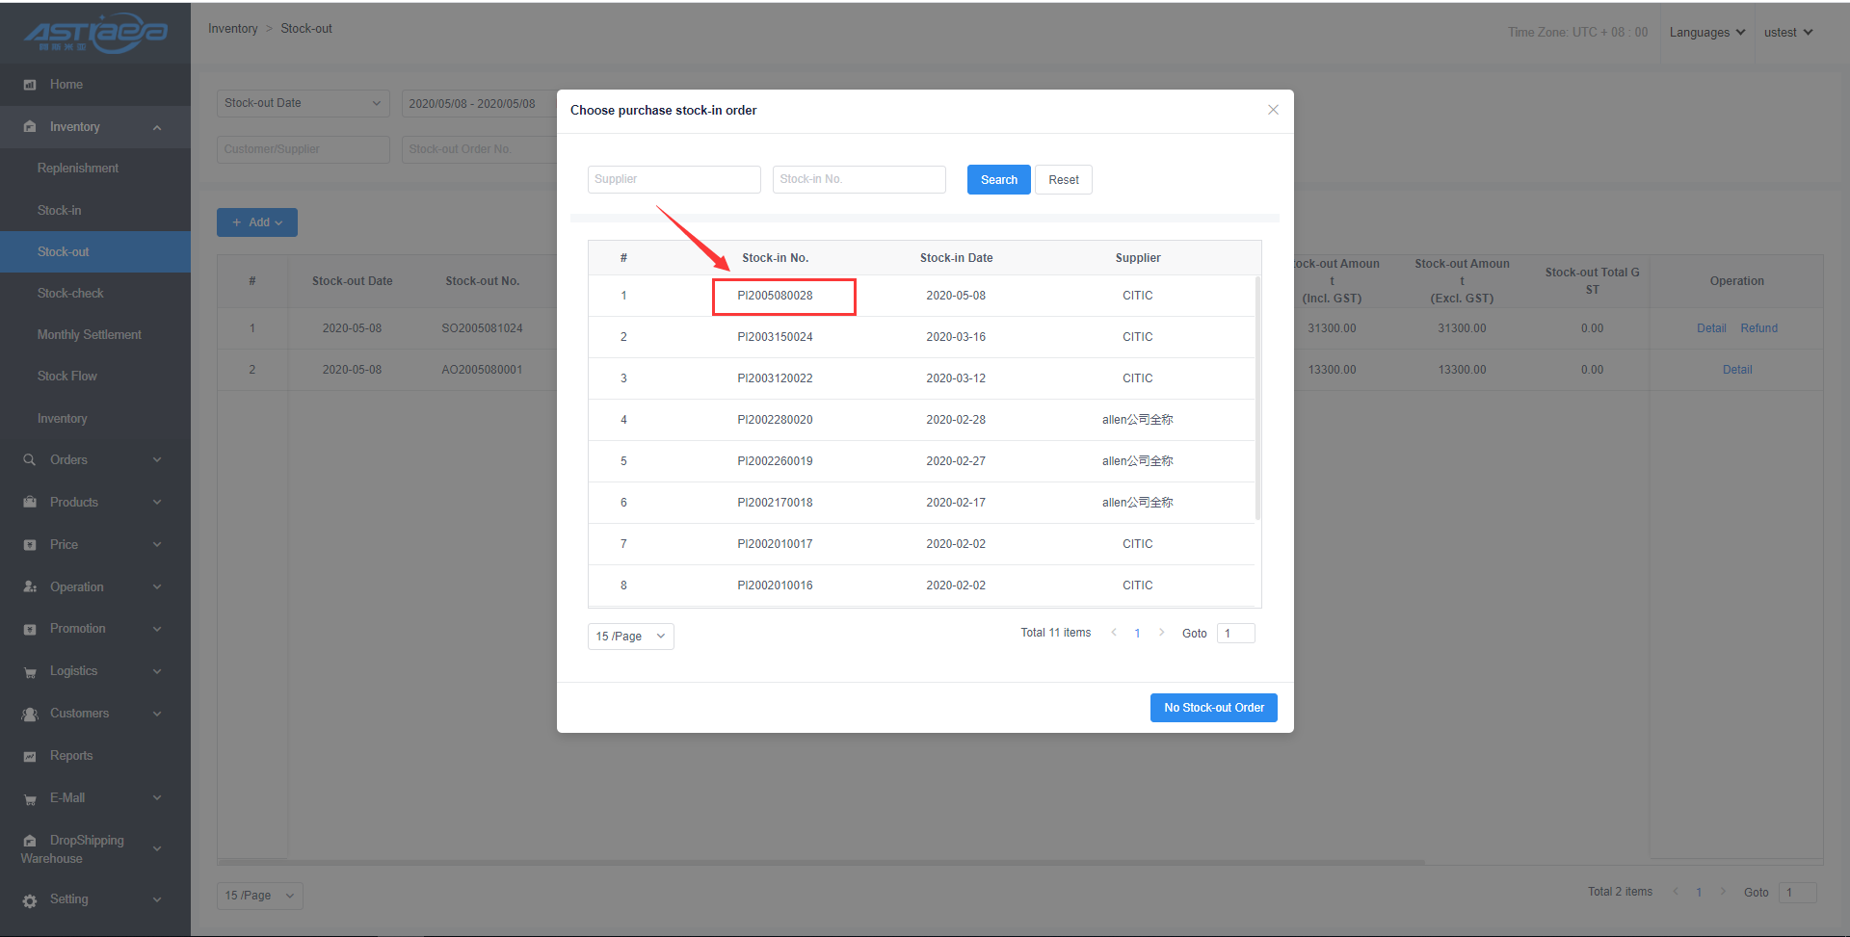Click the Home icon in sidebar

tap(30, 85)
